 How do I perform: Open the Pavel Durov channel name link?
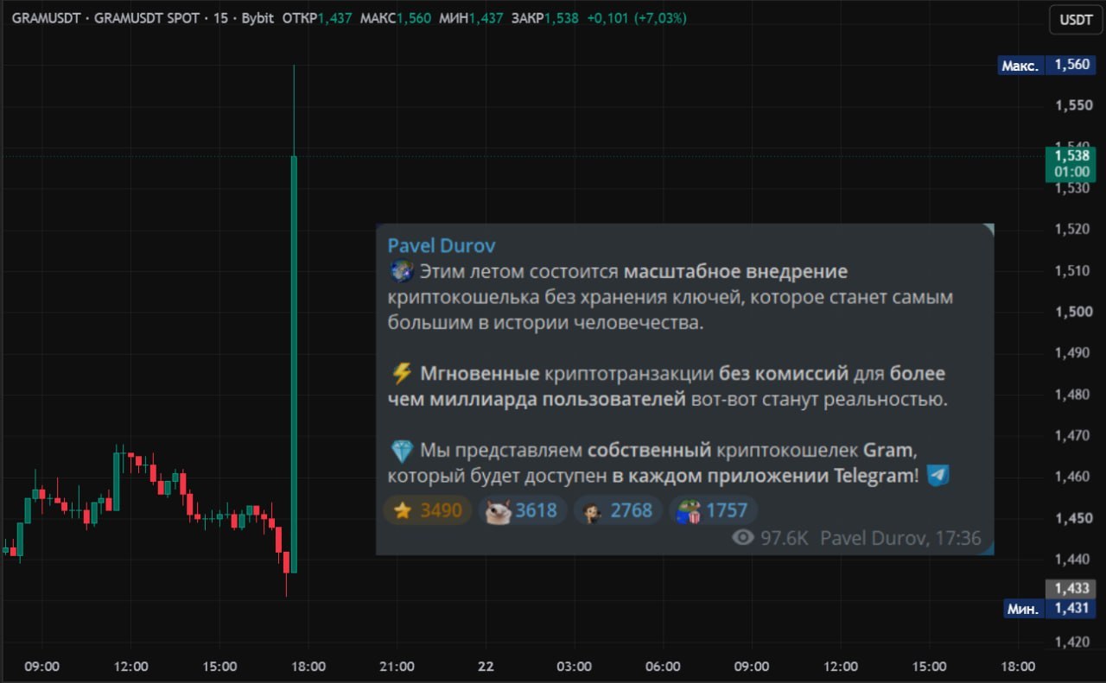[442, 246]
